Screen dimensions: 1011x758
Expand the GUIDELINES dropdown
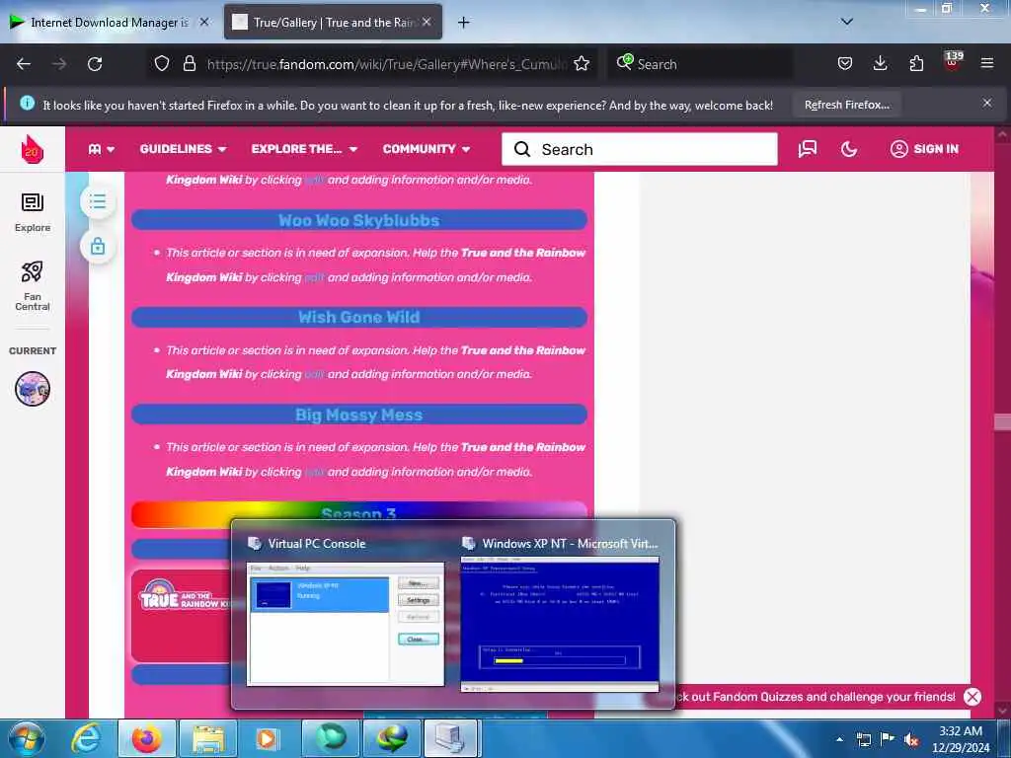coord(183,149)
